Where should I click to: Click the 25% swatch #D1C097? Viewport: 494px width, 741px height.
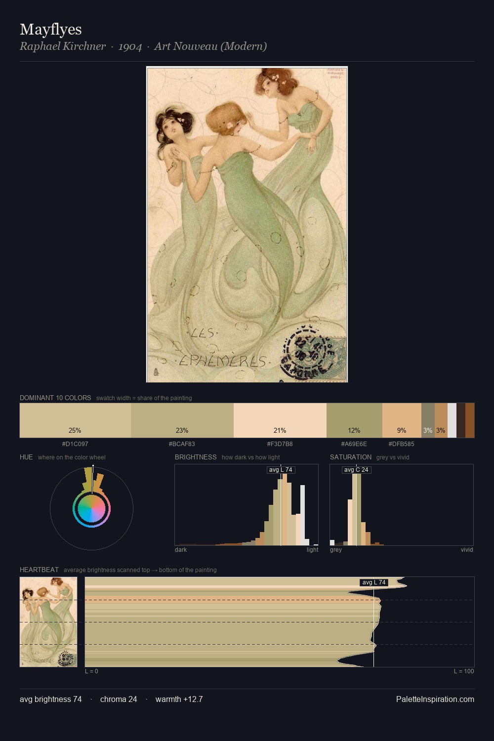[75, 420]
